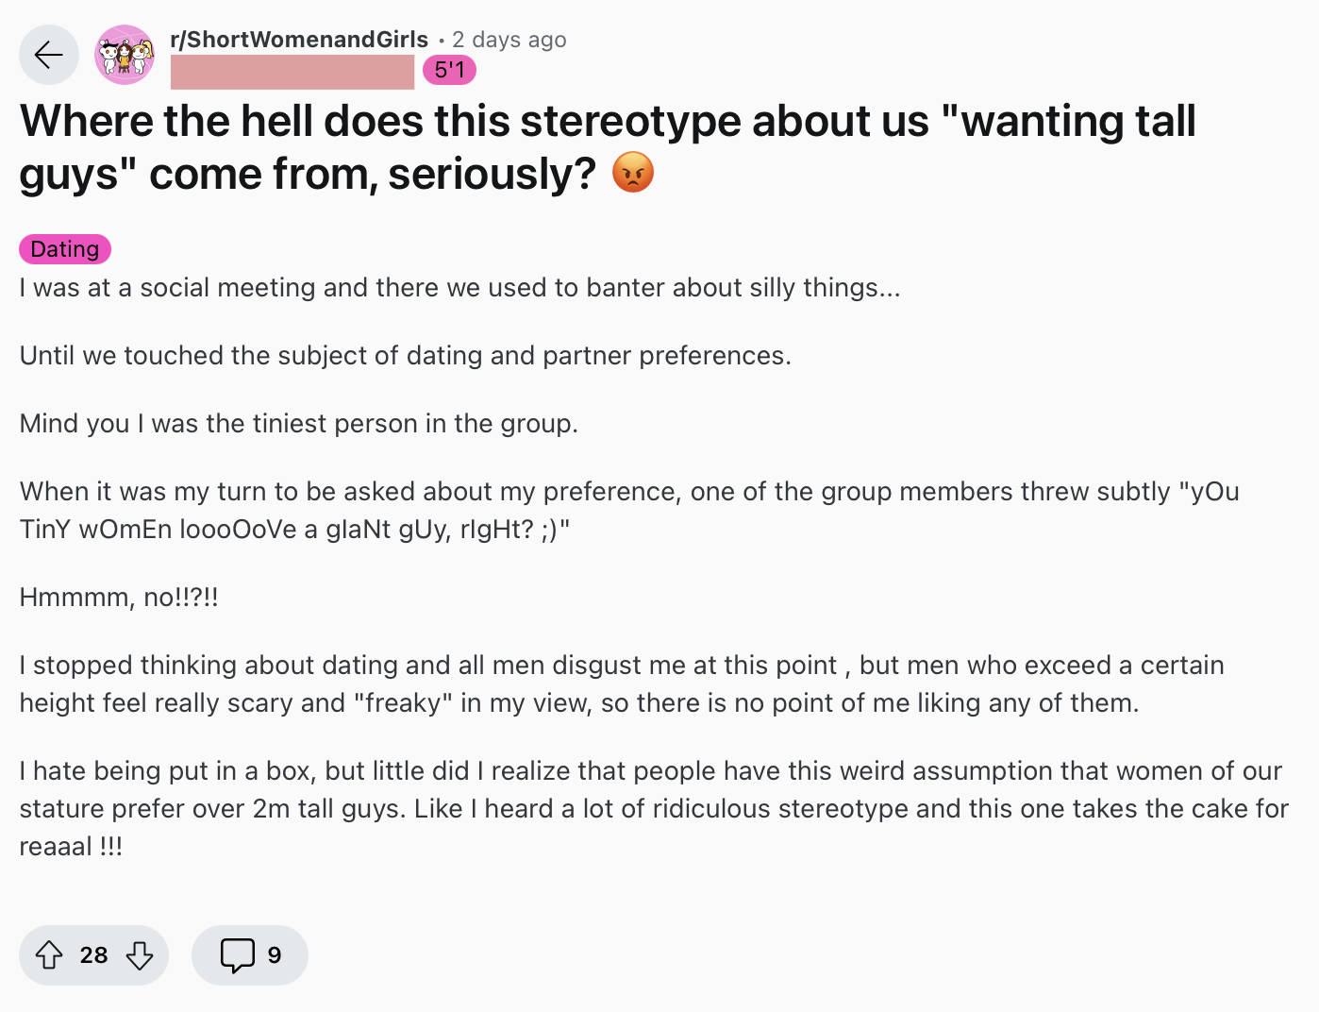
Task: Visit the r/ShortWomenandGirls subreddit link
Action: click(299, 40)
